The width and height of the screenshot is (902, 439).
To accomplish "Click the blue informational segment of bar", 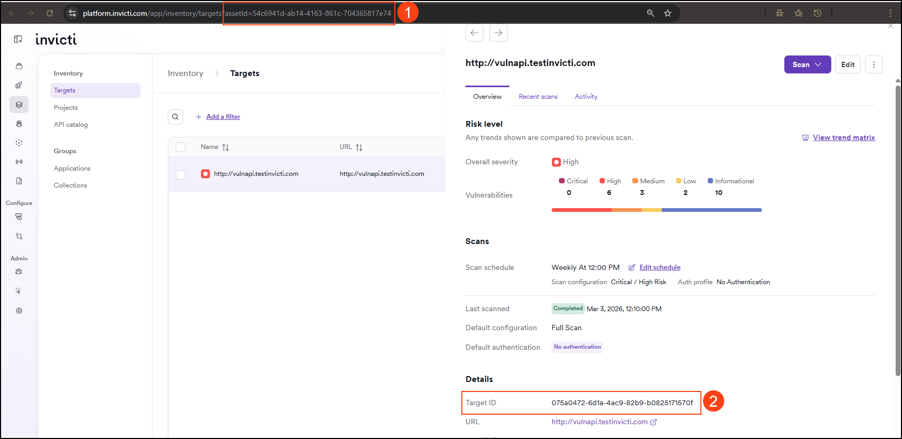I will pyautogui.click(x=711, y=210).
